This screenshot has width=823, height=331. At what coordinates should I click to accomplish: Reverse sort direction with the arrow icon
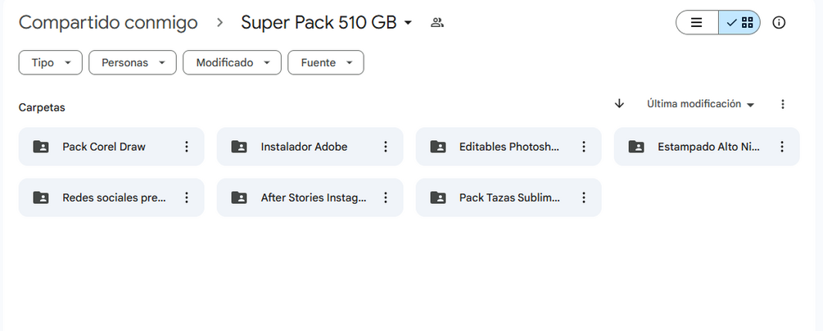coord(619,104)
